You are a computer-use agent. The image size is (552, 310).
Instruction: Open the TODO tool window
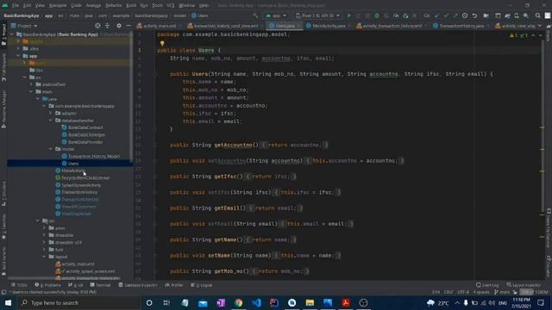[x=19, y=285]
